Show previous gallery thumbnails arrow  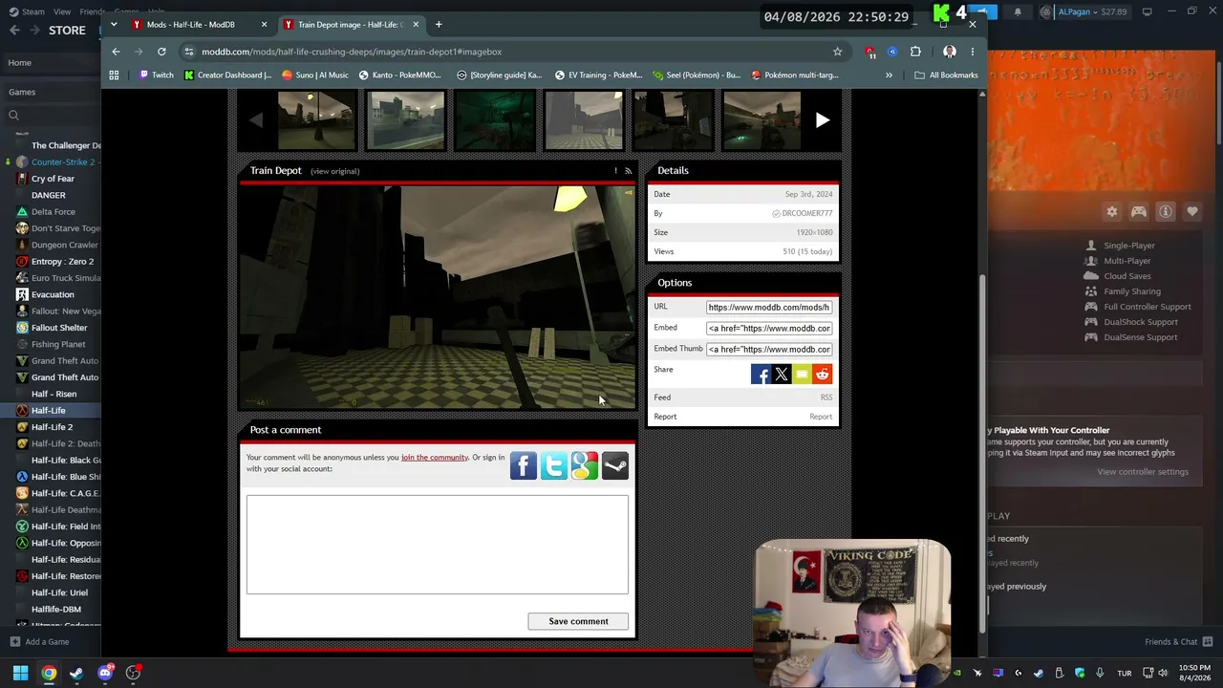(255, 120)
